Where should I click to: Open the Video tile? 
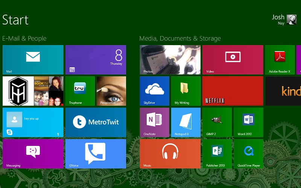click(x=233, y=60)
